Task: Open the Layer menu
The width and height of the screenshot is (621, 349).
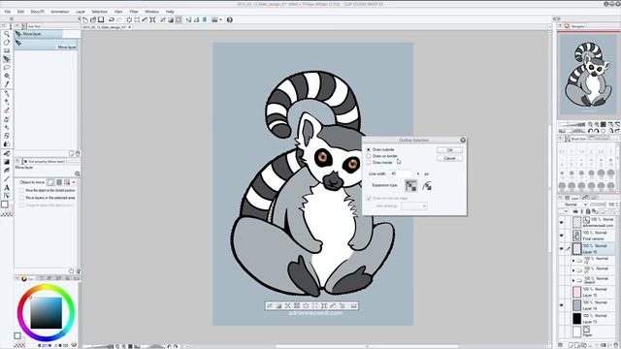Action: pos(81,12)
